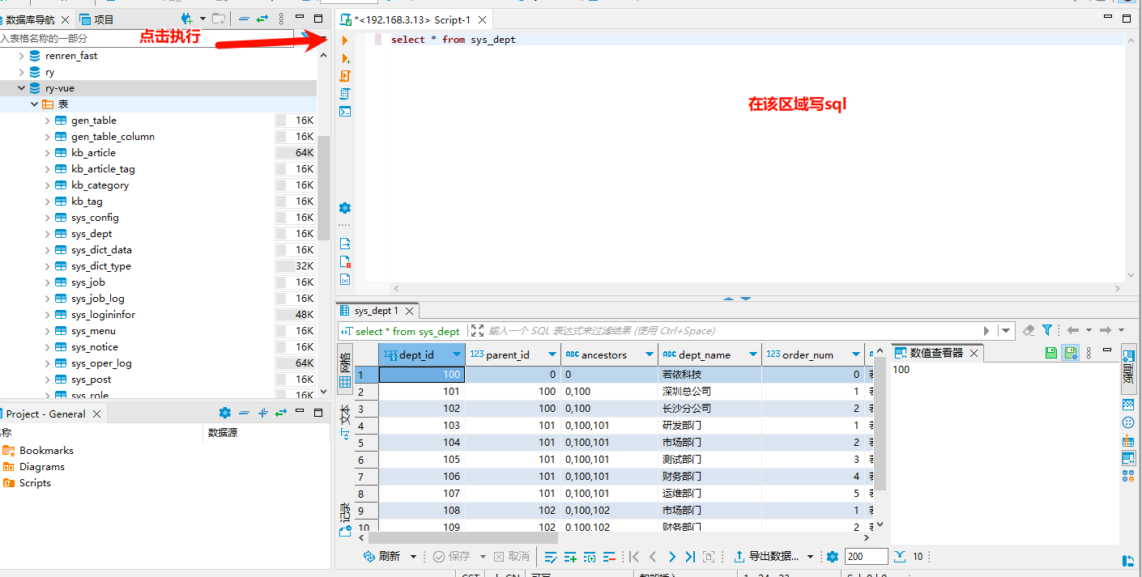Toggle link with editor in Project panel

click(281, 413)
